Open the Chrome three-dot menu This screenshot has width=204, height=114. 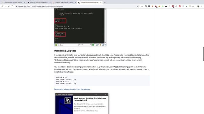tap(202, 6)
